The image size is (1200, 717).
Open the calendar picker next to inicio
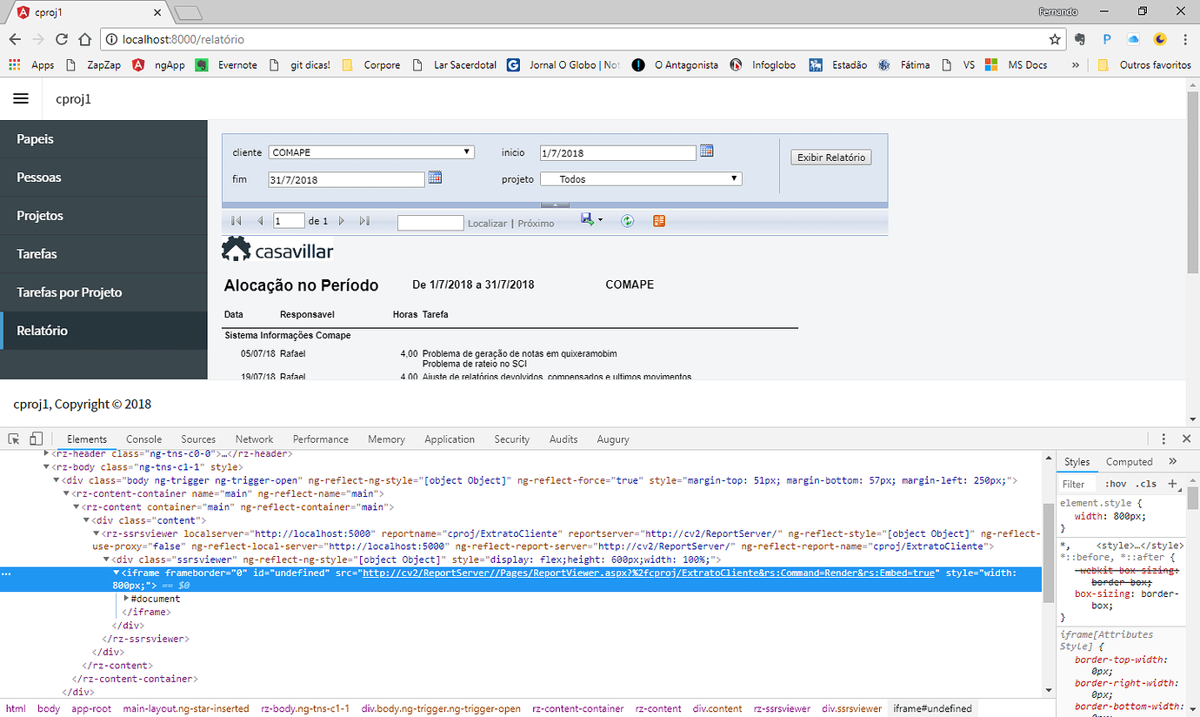(x=706, y=151)
